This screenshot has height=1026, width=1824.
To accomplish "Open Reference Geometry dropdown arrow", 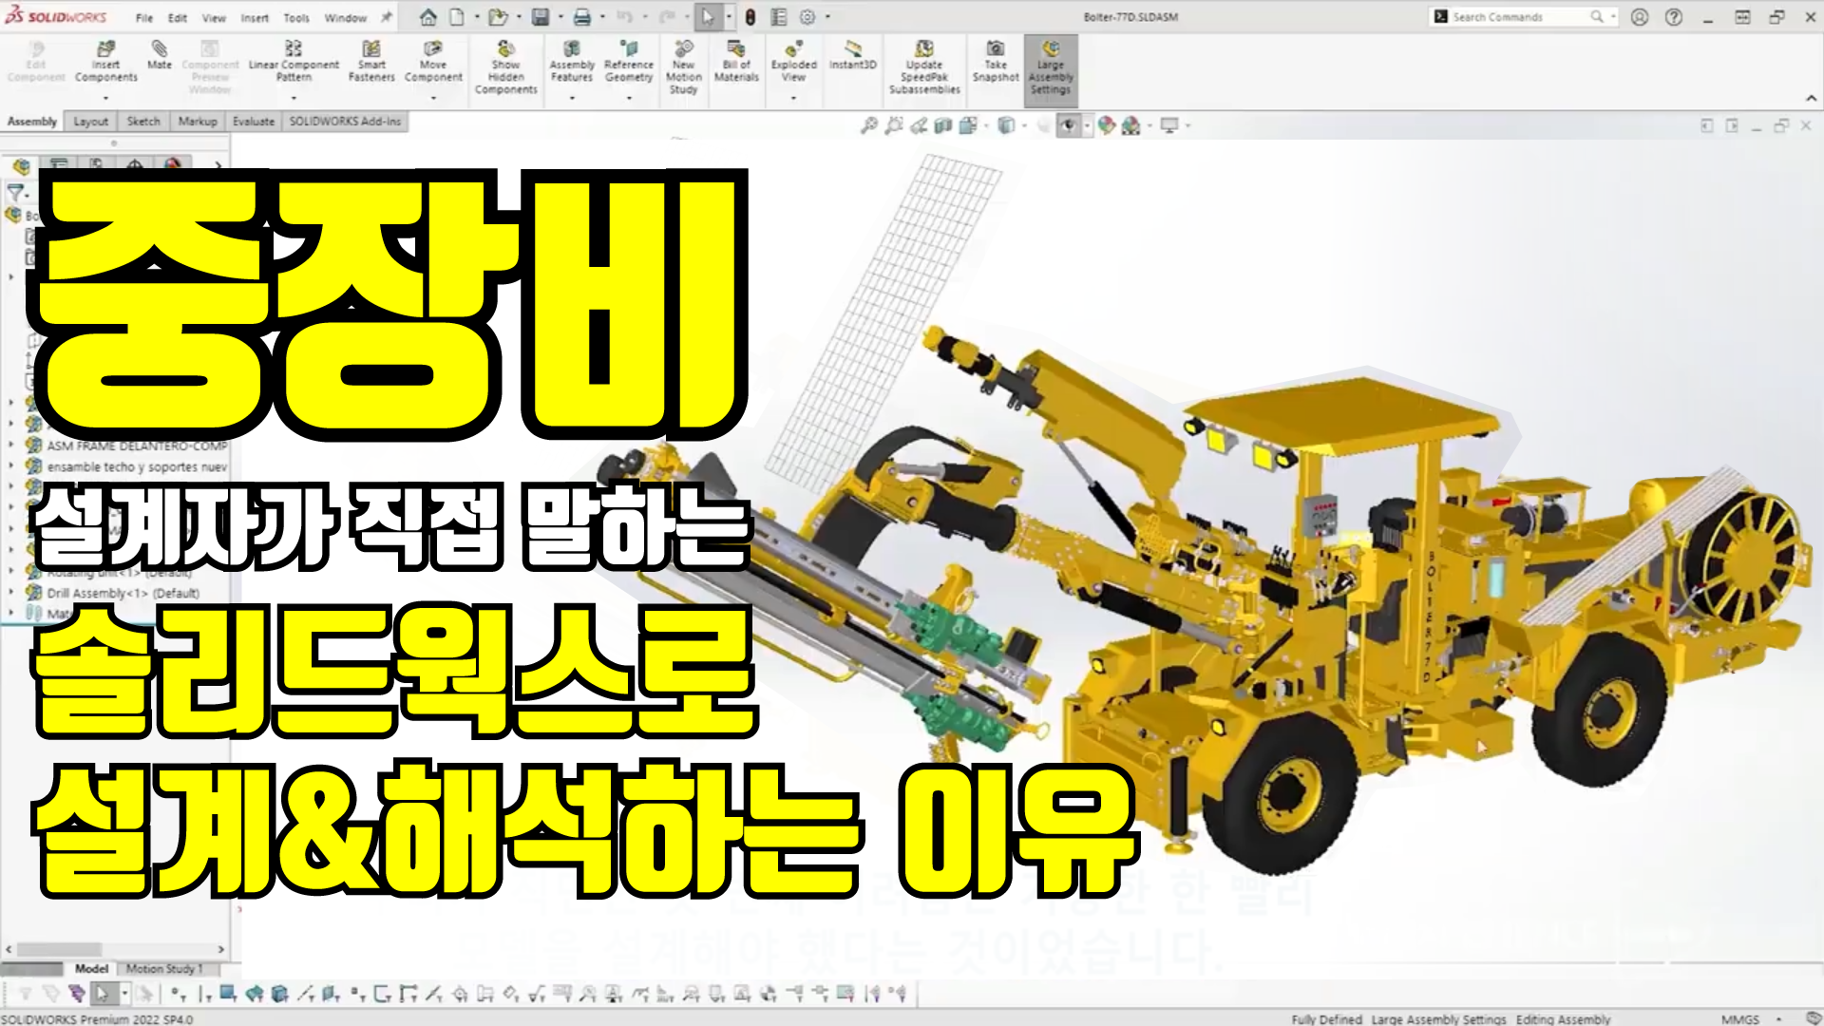I will 629,98.
